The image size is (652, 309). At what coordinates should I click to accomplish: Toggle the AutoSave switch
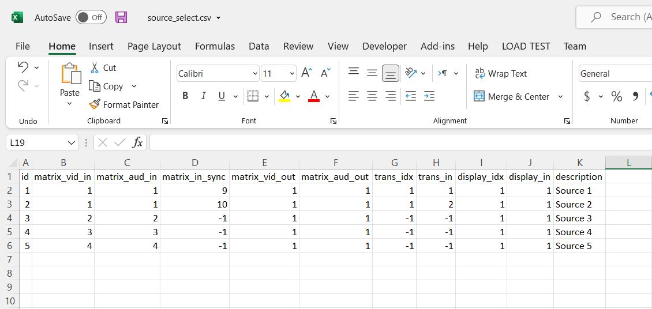[91, 17]
